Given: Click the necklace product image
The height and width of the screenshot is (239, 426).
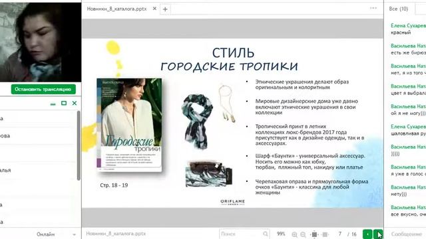Looking at the screenshot, I should click(227, 104).
